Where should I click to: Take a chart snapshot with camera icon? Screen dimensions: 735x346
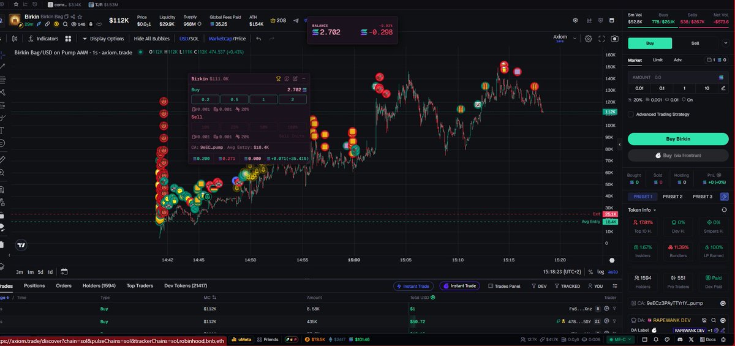click(614, 39)
